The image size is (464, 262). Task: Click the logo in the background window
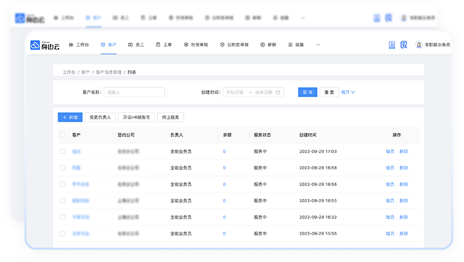(x=30, y=18)
